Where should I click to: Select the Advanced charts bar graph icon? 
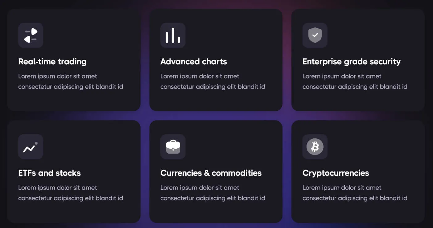coord(173,35)
